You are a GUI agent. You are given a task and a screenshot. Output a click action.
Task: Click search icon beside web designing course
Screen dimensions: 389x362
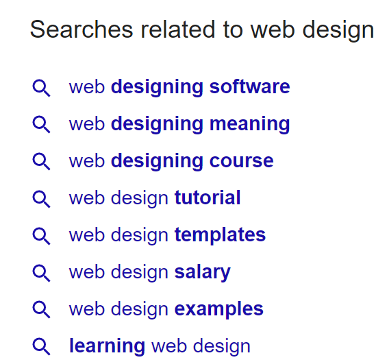point(41,162)
